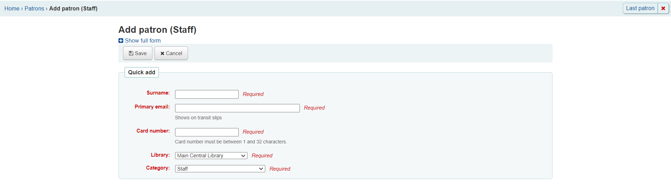Click the Quick add legend tab
Image resolution: width=671 pixels, height=187 pixels.
click(x=142, y=72)
